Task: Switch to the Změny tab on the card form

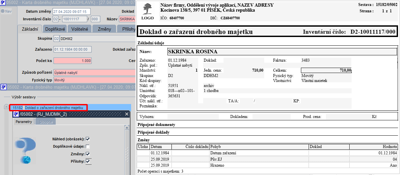Action: [x=104, y=29]
